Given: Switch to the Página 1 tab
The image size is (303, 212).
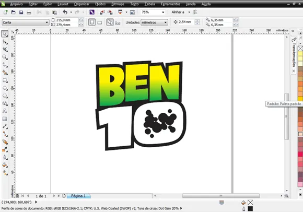Looking at the screenshot, I should pyautogui.click(x=78, y=196).
